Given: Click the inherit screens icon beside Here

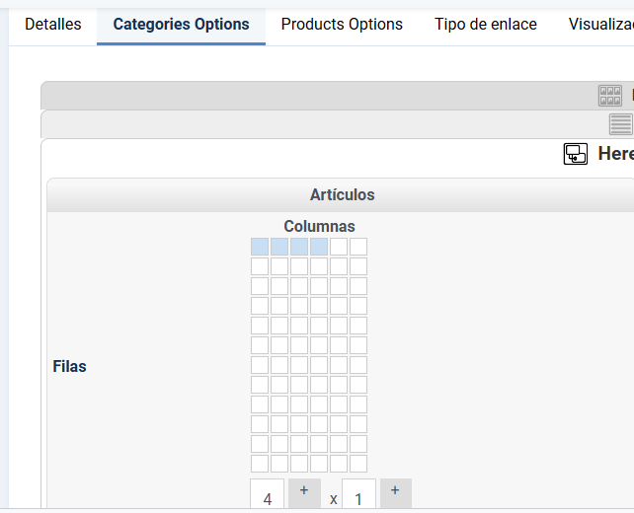Looking at the screenshot, I should [576, 154].
